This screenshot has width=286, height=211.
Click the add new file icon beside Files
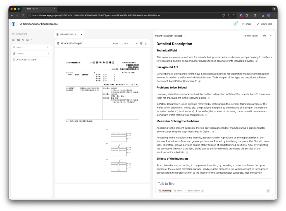27,40
